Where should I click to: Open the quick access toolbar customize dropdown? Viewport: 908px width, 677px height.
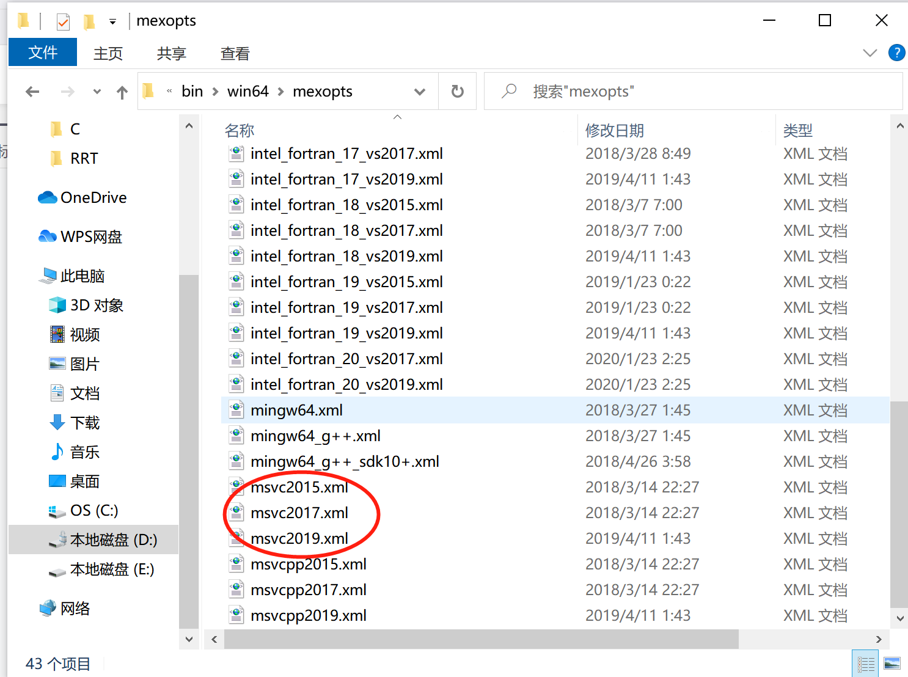(x=113, y=20)
